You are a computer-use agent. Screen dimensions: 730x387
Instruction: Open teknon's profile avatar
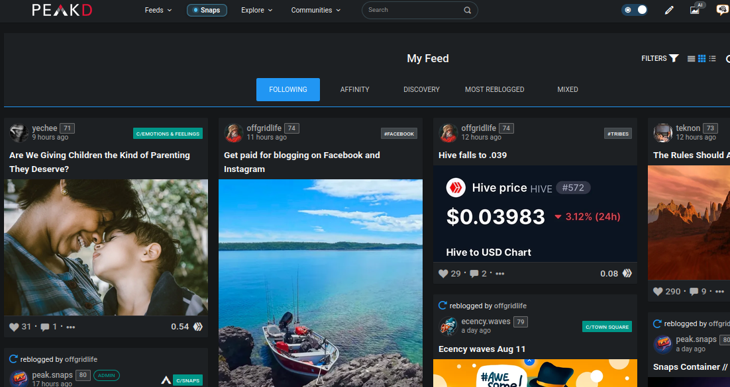click(663, 132)
